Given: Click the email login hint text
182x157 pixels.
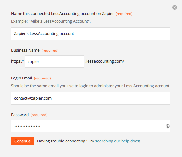Looking at the screenshot, I should click(x=91, y=86).
